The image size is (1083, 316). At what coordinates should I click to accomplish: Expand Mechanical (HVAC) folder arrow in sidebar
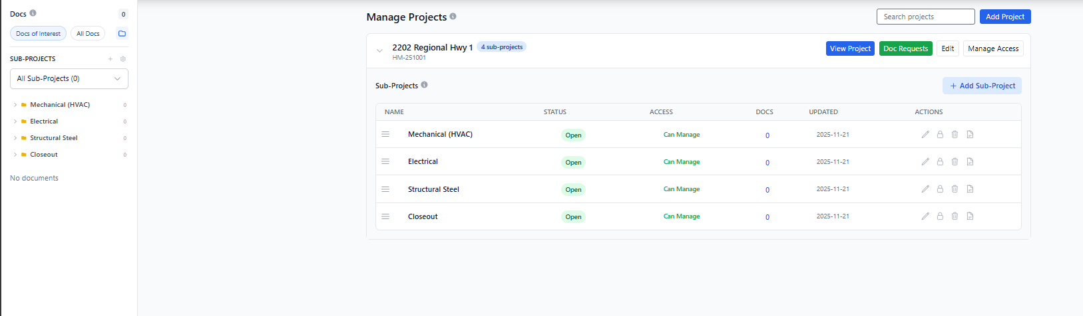click(15, 105)
